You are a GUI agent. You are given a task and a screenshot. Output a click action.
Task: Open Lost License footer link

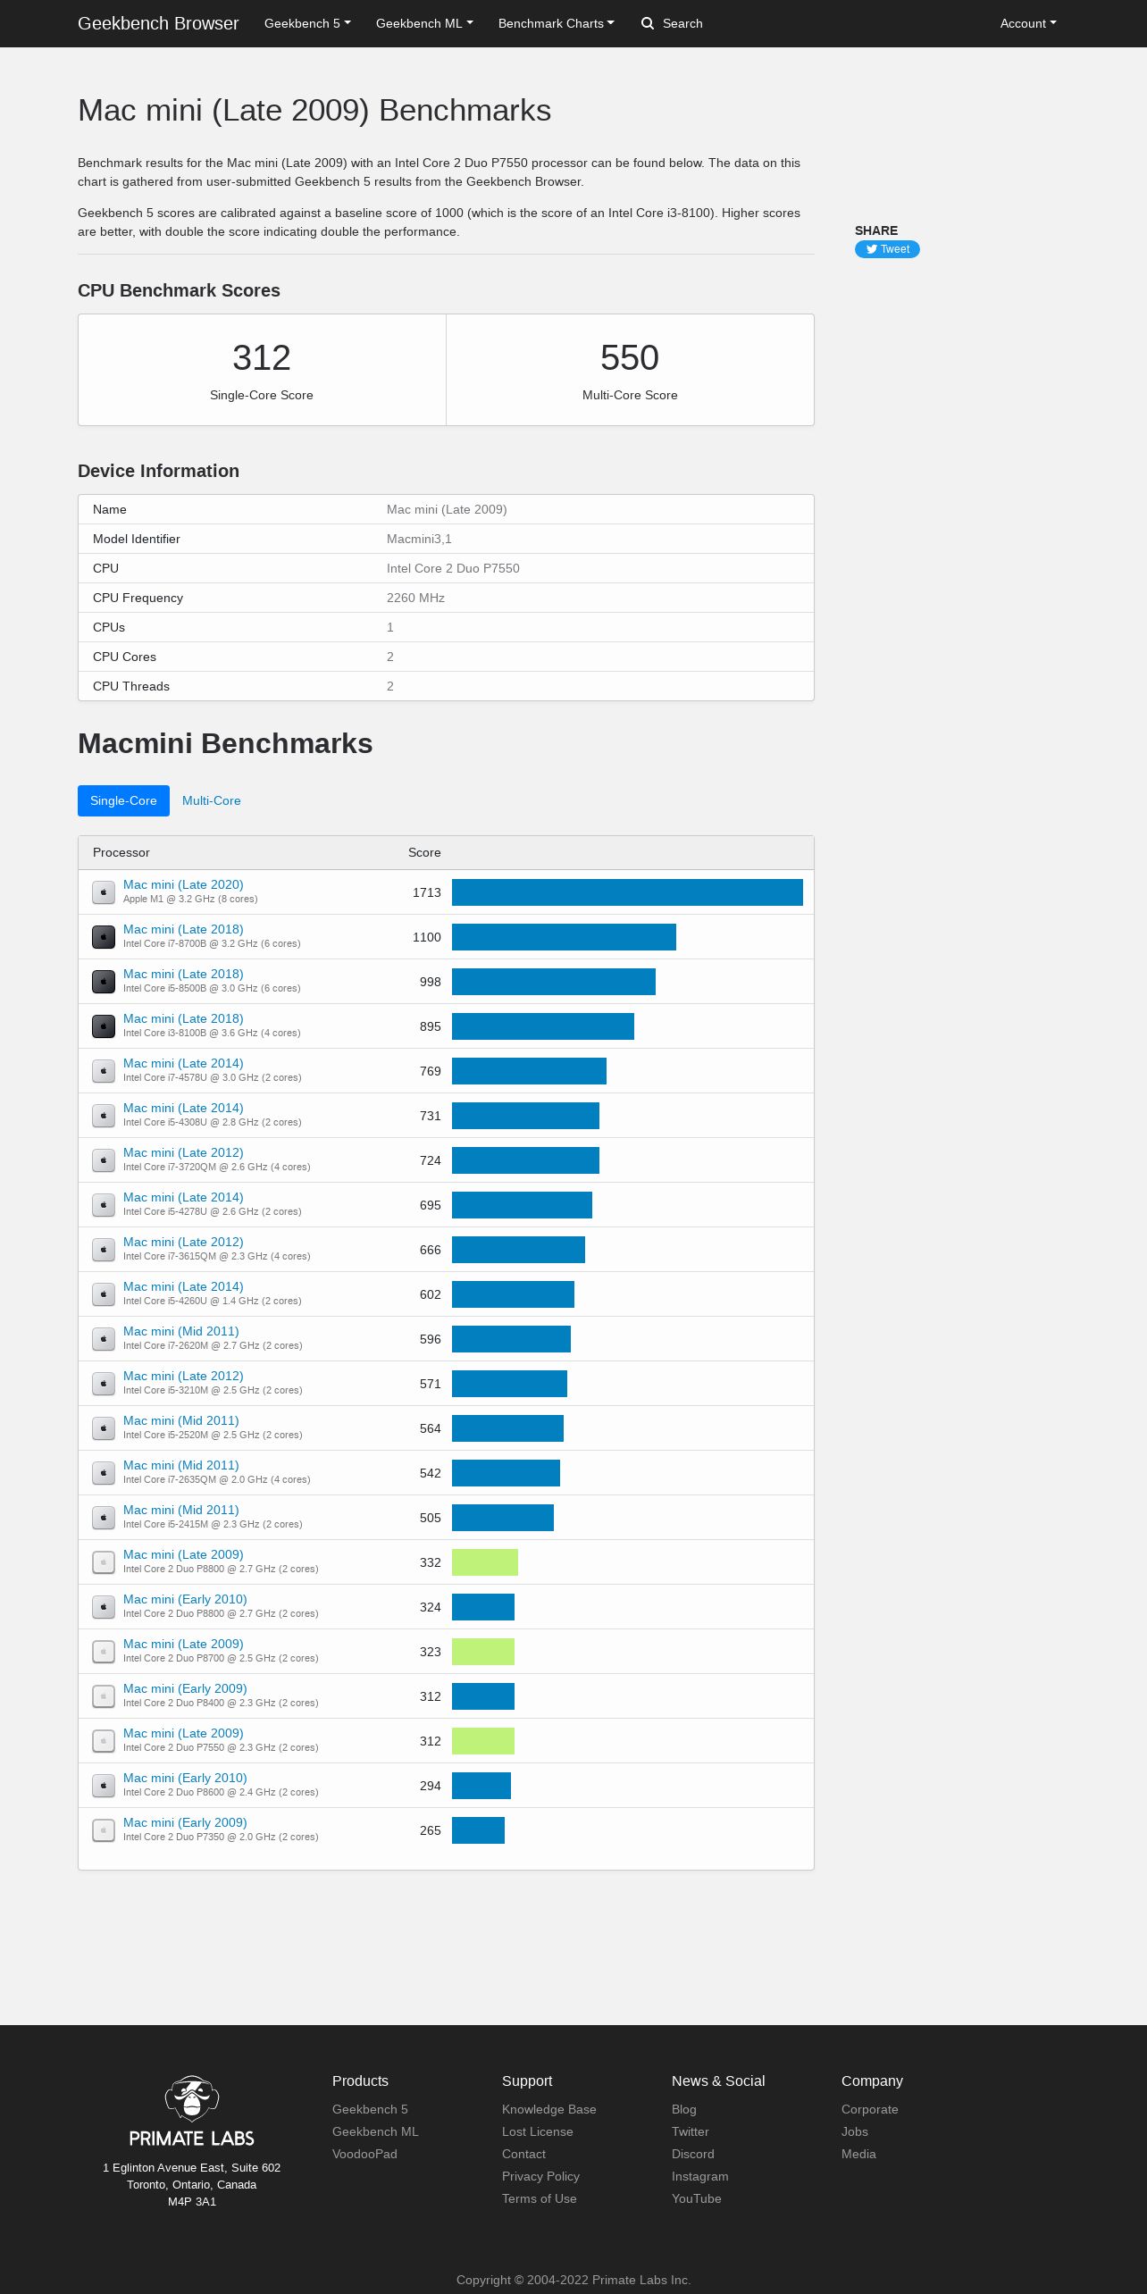tap(538, 2131)
